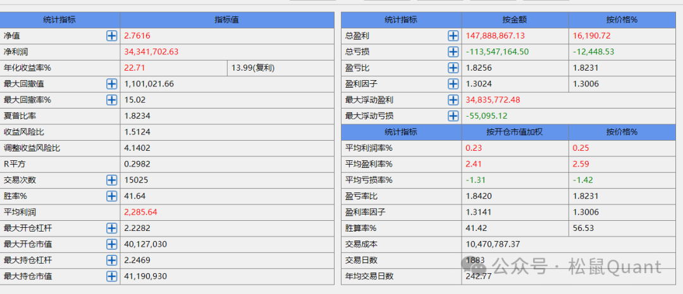The image size is (683, 294).
Task: Click plus icon next to 最大开仓杠杆
Action: (112, 228)
